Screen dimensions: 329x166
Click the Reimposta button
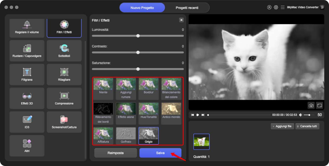click(115, 153)
